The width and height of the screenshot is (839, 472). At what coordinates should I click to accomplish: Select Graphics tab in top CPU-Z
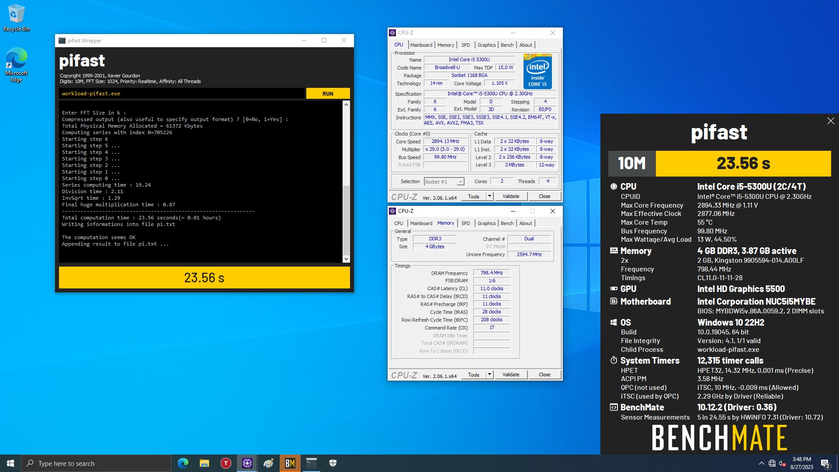pyautogui.click(x=486, y=45)
